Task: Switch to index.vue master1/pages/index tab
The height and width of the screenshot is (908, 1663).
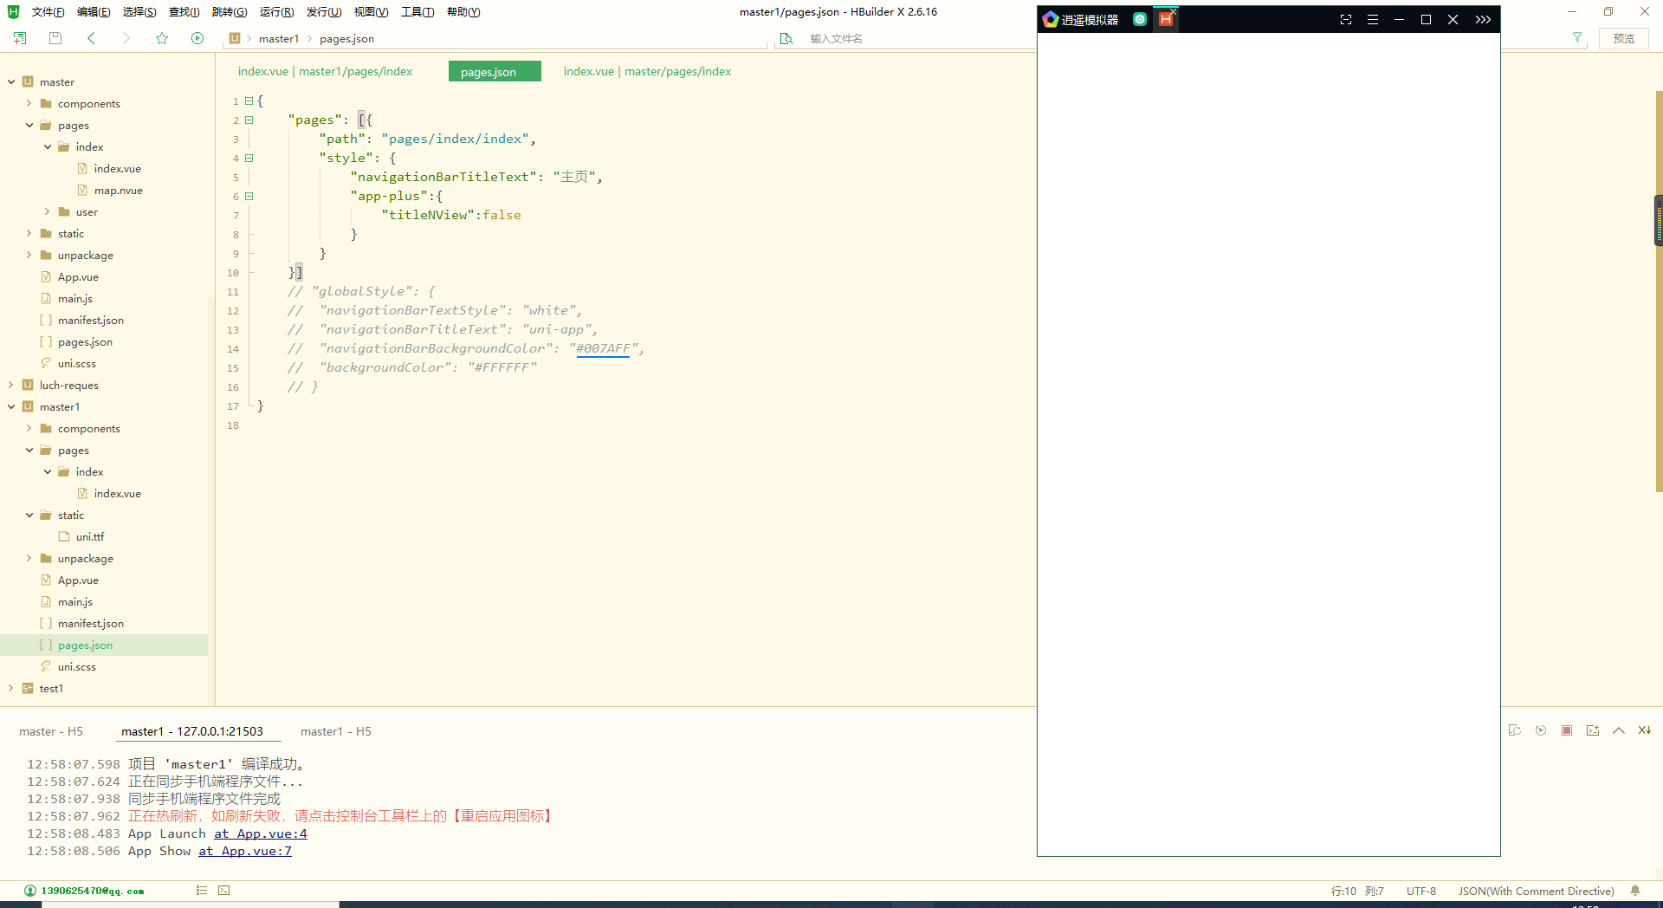Action: 325,71
